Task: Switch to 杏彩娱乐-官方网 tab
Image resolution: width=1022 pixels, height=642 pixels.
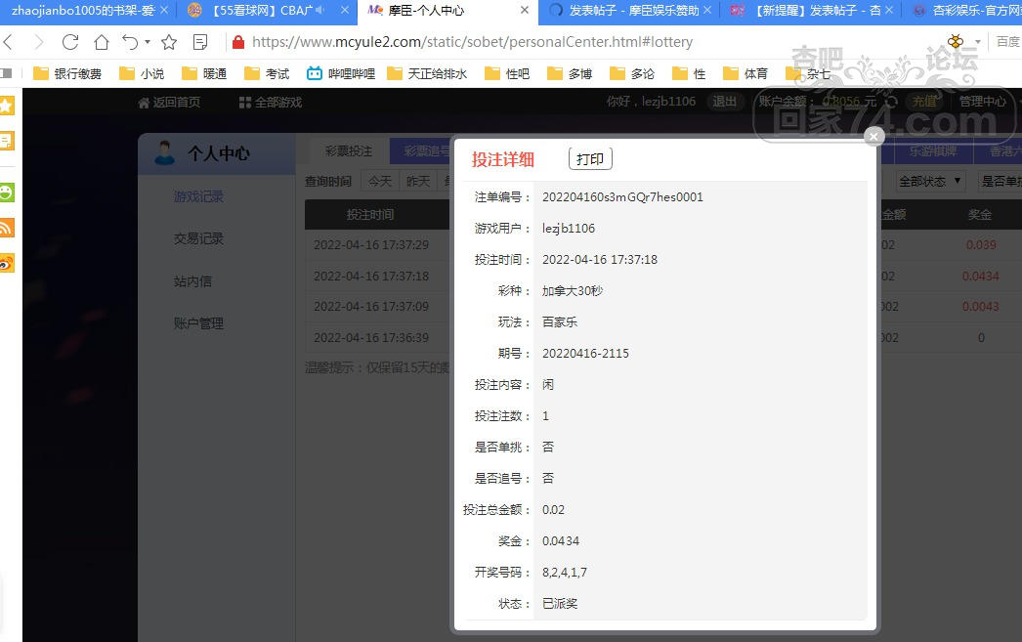Action: click(964, 11)
